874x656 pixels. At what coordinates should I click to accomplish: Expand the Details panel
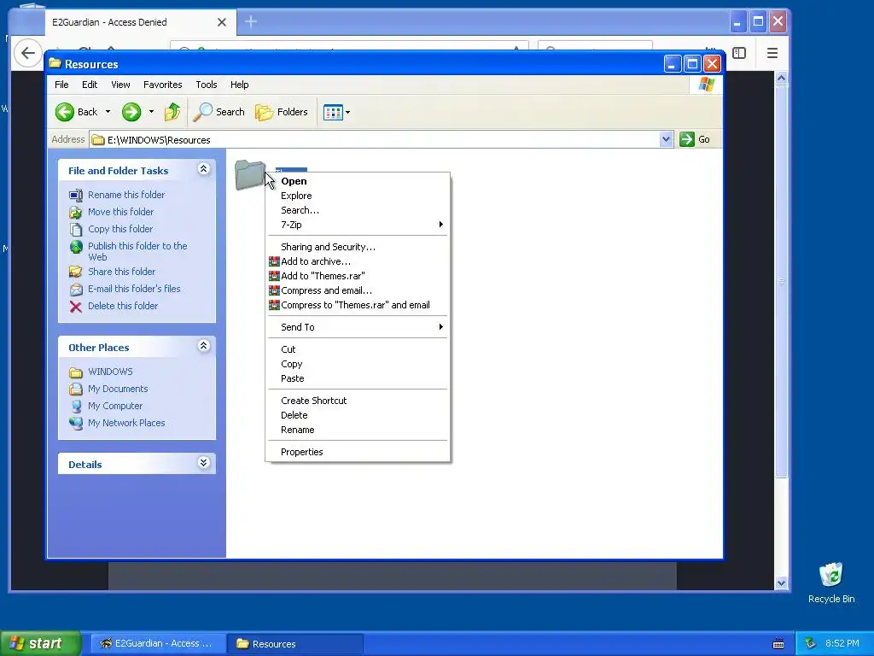pos(203,463)
